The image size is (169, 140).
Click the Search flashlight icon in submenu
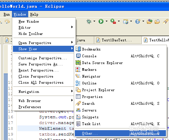tap(78, 103)
